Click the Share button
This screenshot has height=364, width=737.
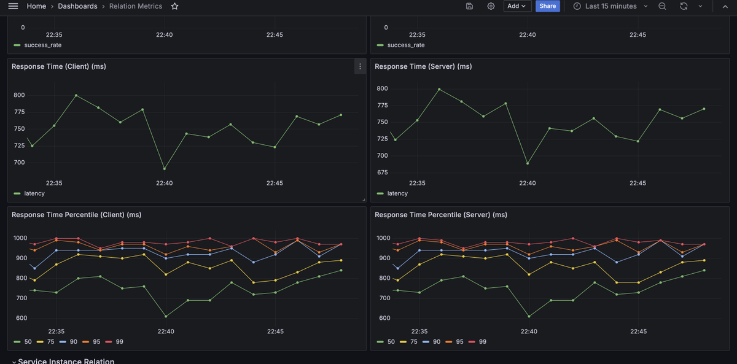(x=547, y=6)
